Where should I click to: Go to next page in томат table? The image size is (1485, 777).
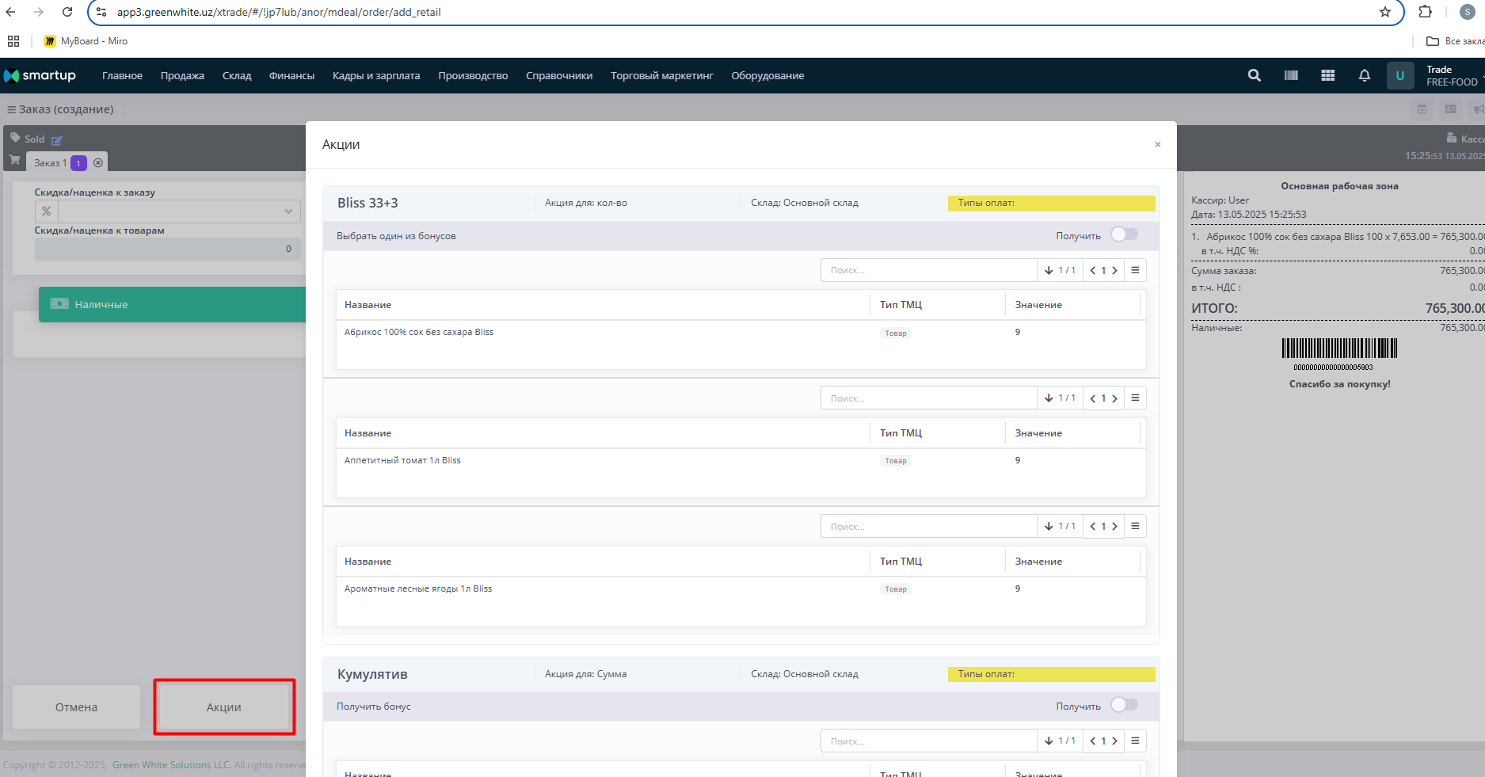click(1114, 398)
